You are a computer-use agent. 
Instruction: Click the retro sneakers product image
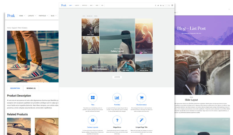coord(33,57)
